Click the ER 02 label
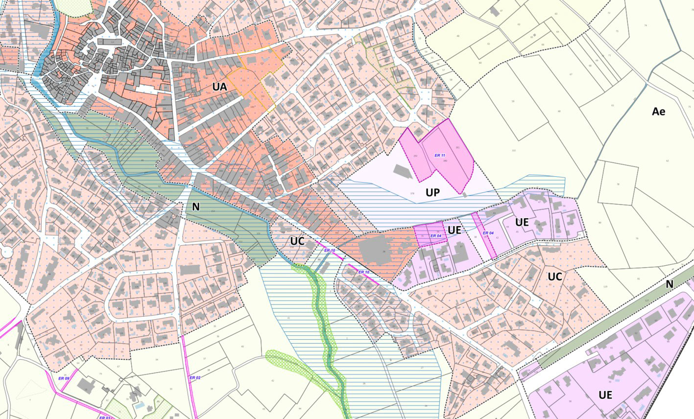This screenshot has width=694, height=419. click(194, 378)
